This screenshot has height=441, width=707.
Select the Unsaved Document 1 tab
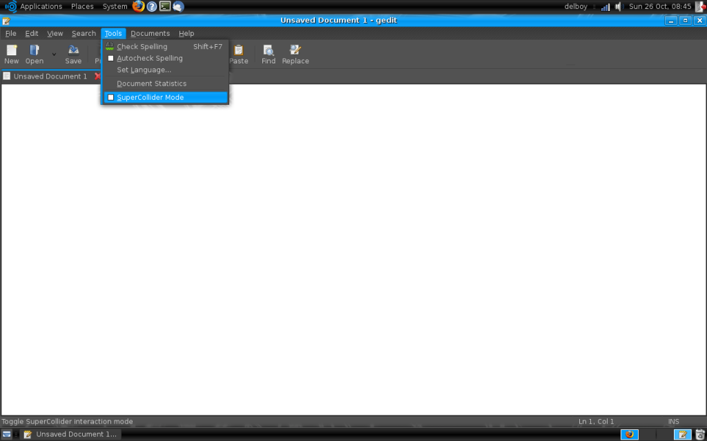(x=50, y=76)
